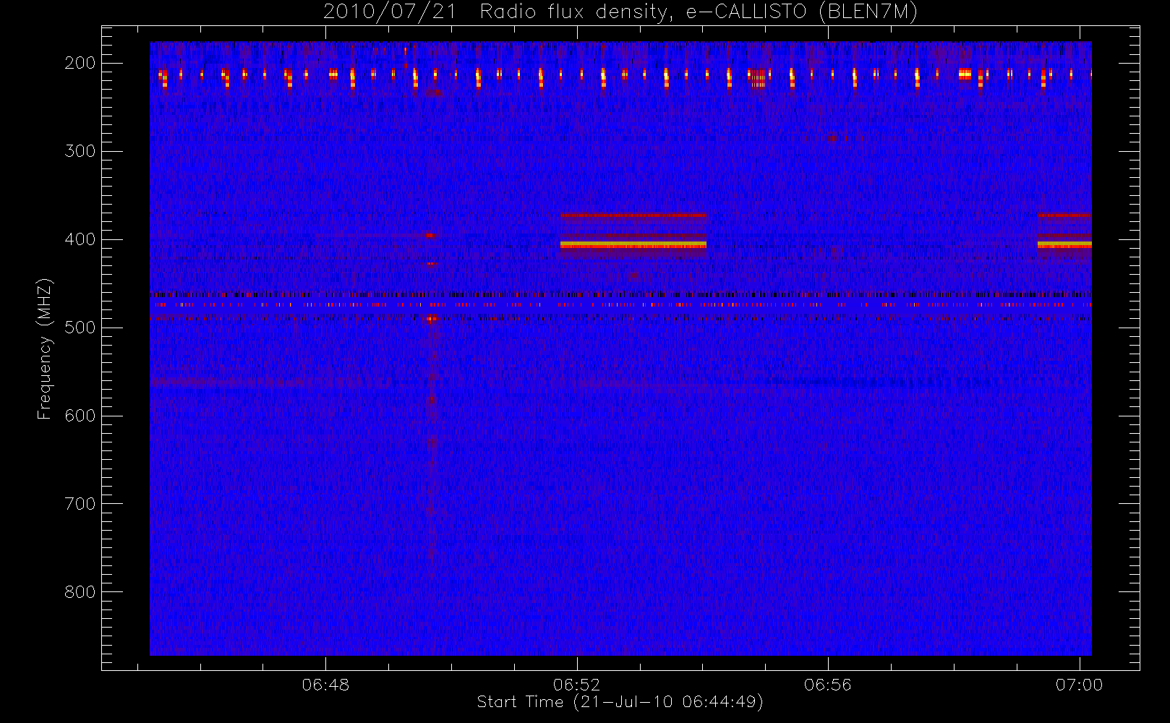Select the 300 frequency tick label
The width and height of the screenshot is (1170, 723).
pyautogui.click(x=80, y=151)
